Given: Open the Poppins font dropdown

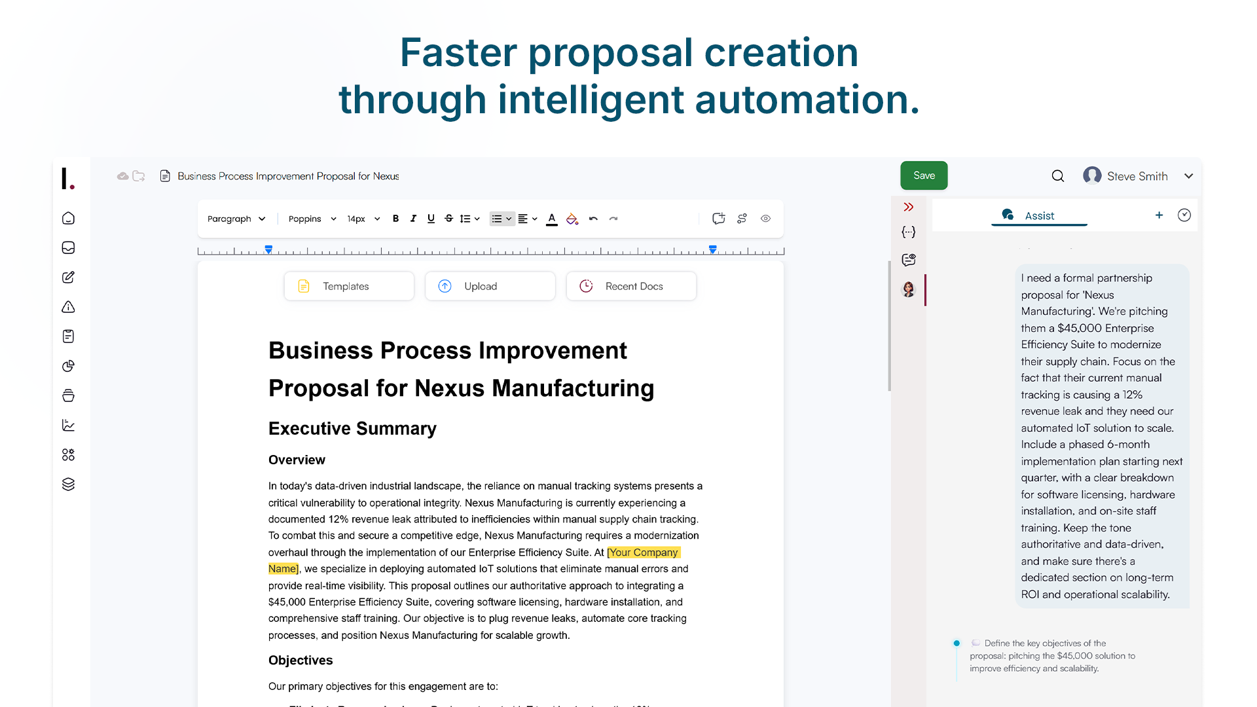Looking at the screenshot, I should [312, 219].
